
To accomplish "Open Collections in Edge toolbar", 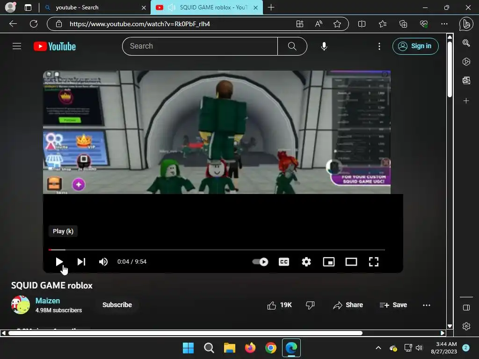I will click(x=403, y=24).
